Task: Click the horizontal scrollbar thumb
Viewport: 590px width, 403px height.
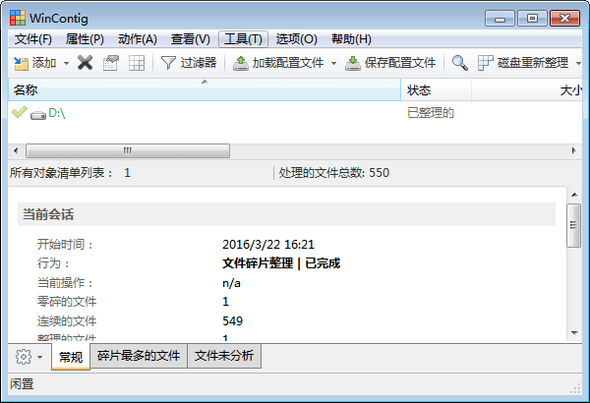Action: pos(128,151)
